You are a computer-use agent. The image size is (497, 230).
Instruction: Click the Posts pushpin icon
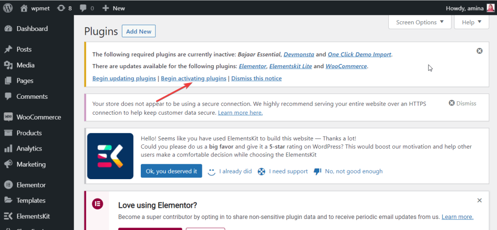click(8, 49)
